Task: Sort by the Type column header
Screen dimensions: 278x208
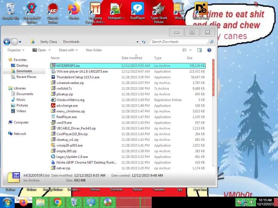Action: click(x=169, y=58)
